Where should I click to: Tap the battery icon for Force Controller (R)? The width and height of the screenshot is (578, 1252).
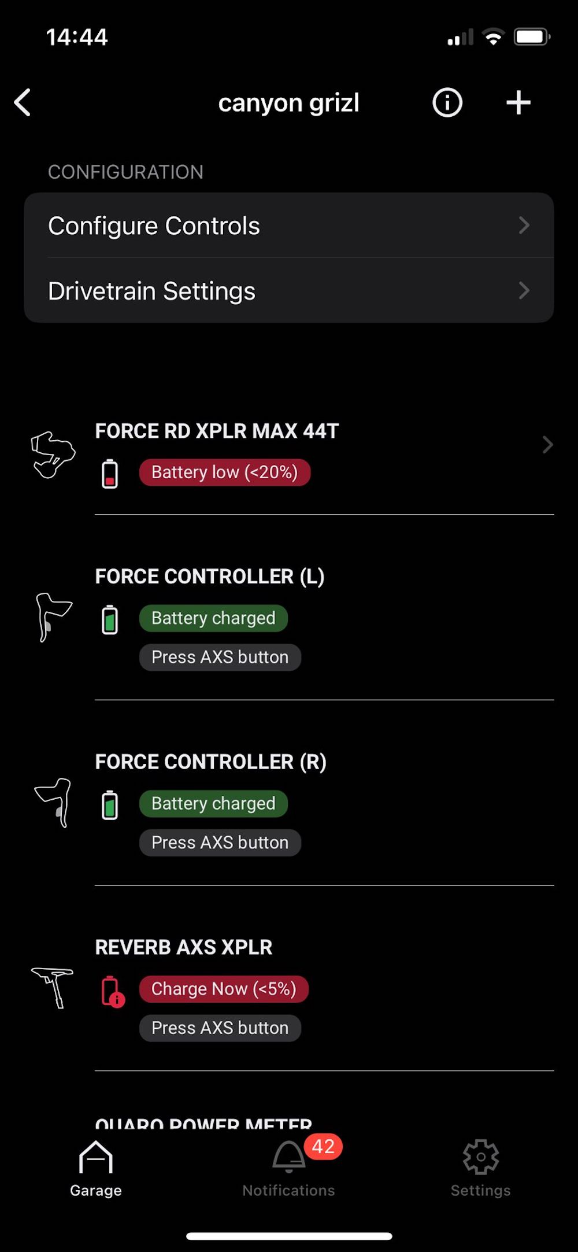110,804
